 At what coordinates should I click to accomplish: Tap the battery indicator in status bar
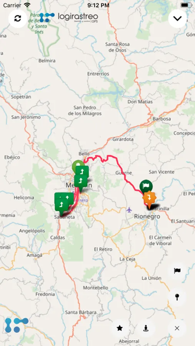(x=186, y=5)
